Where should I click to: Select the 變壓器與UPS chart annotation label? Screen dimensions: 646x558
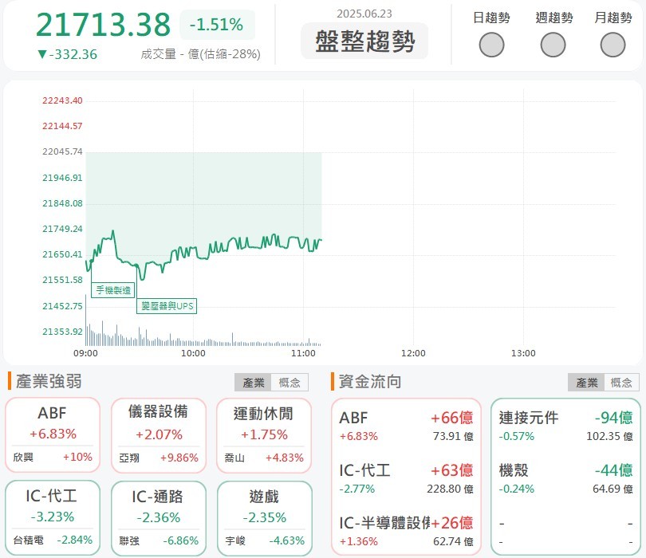pos(167,306)
